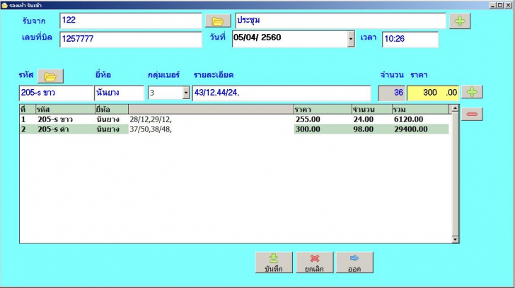Click the yellow ราคา price field 300.00
The height and width of the screenshot is (288, 515).
[432, 93]
